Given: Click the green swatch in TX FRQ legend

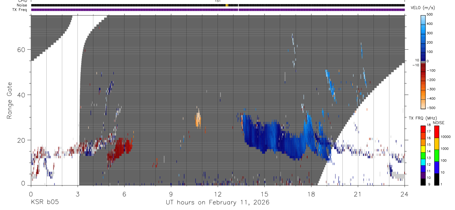Looking at the screenshot, I should tap(423, 155).
